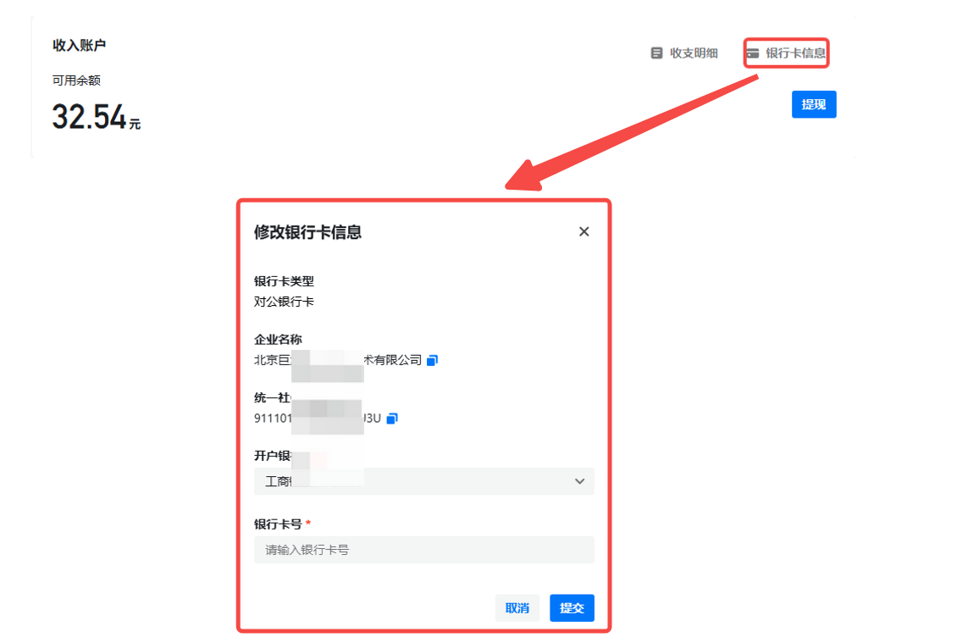The image size is (979, 643).
Task: Click the 企业名称 field label
Action: [x=278, y=340]
